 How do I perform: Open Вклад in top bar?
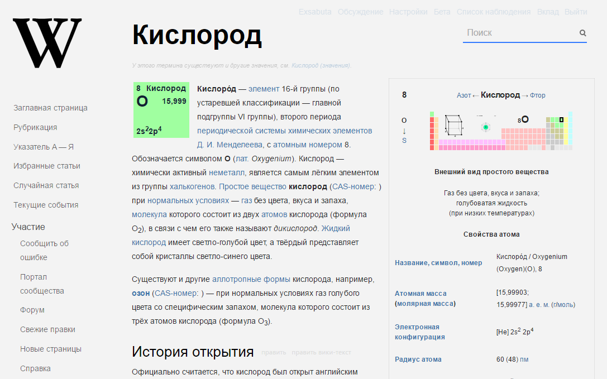[548, 12]
